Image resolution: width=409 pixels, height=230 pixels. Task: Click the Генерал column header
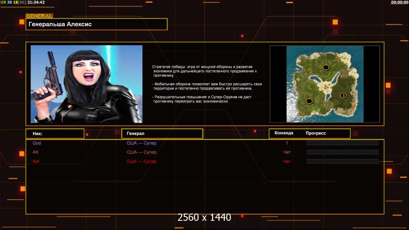tap(162, 133)
